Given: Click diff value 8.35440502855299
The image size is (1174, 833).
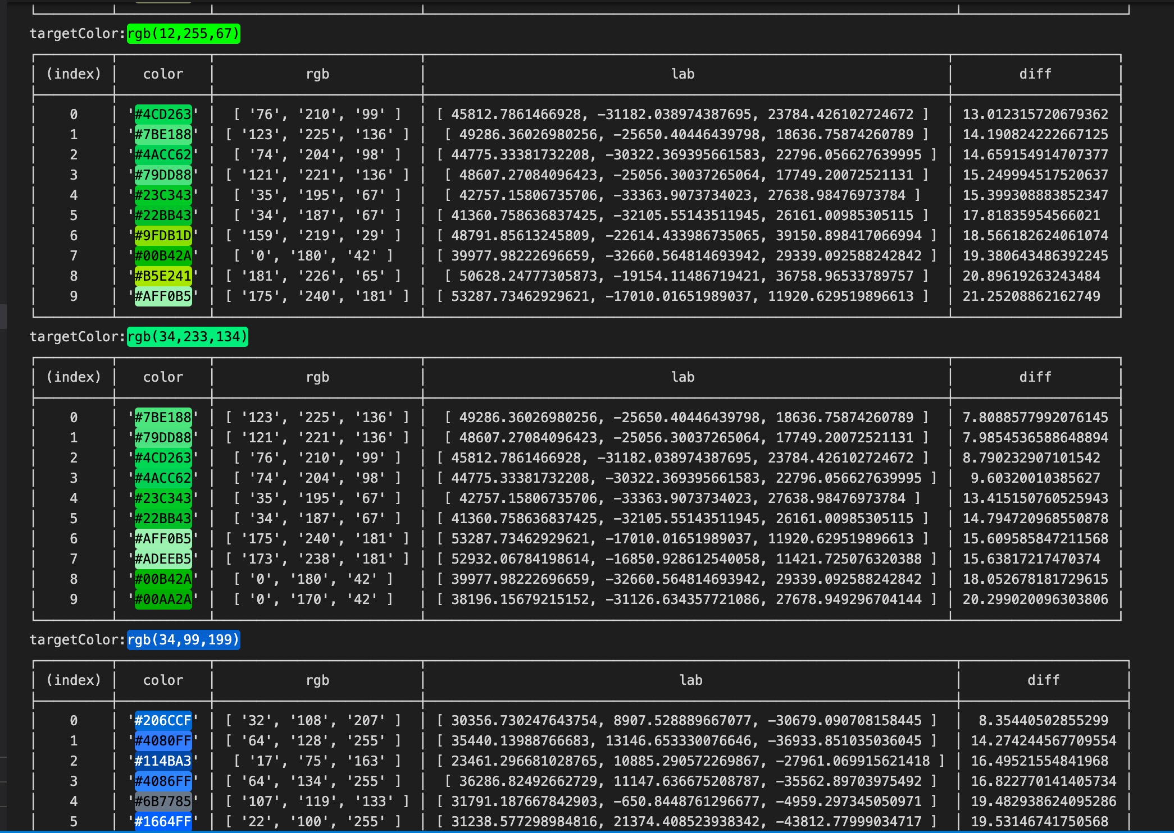Looking at the screenshot, I should click(1043, 721).
